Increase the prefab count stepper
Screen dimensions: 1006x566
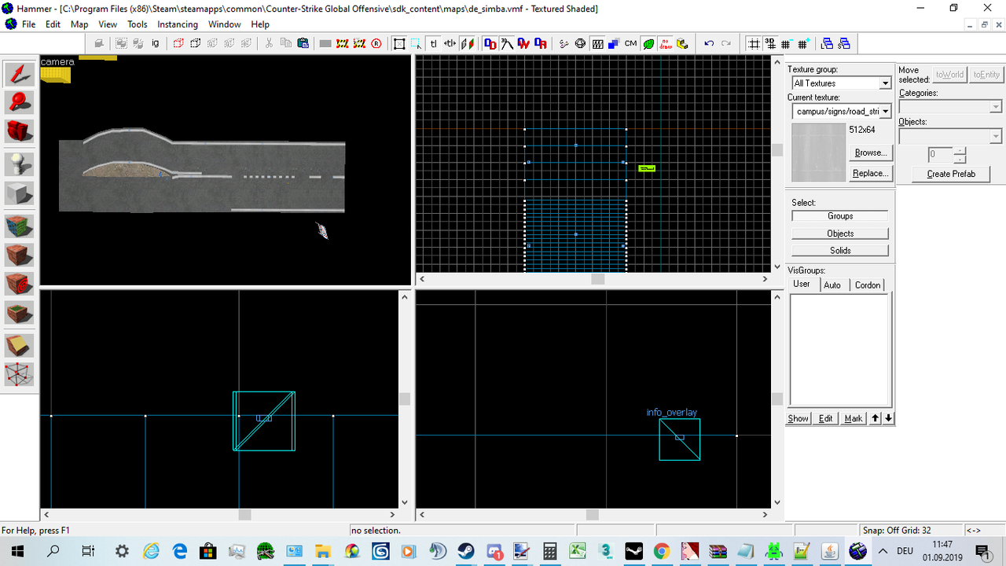point(960,151)
